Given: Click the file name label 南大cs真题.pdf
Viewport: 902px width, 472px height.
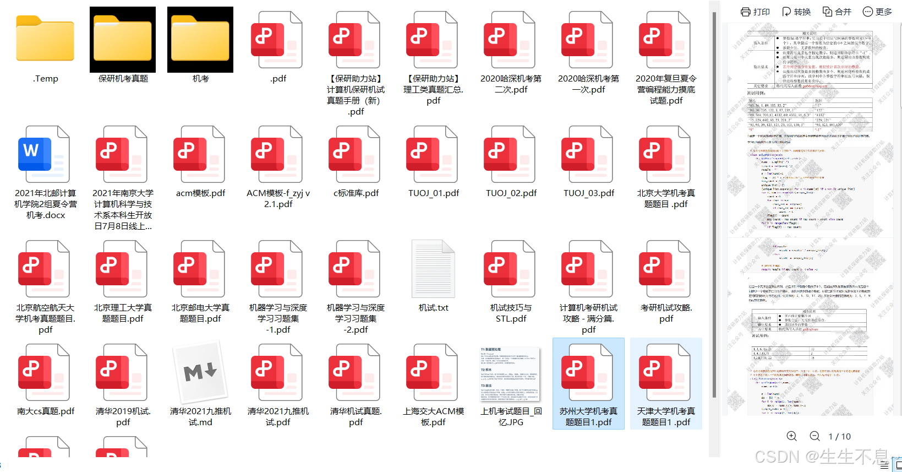Looking at the screenshot, I should coord(45,411).
